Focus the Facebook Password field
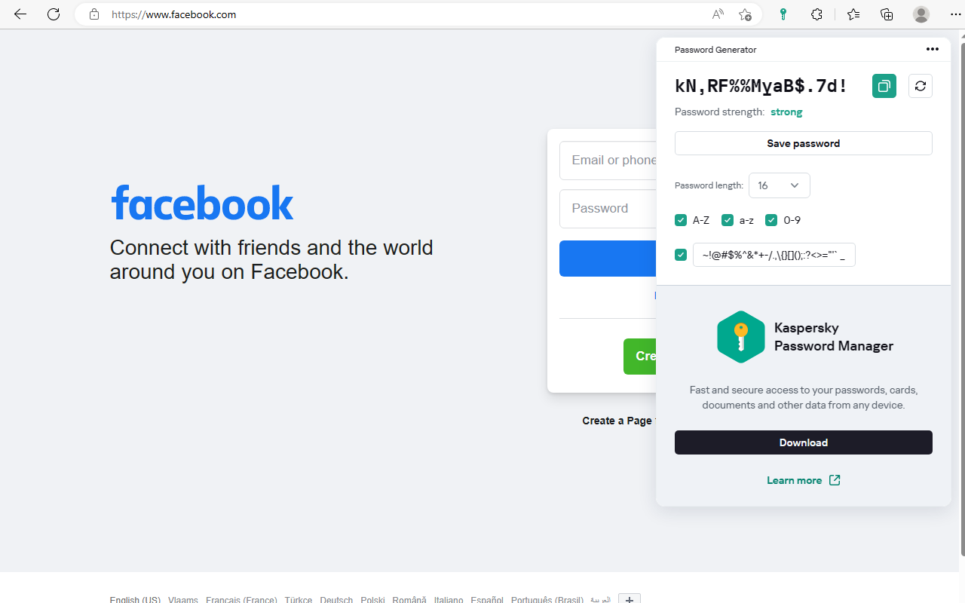 (x=608, y=209)
